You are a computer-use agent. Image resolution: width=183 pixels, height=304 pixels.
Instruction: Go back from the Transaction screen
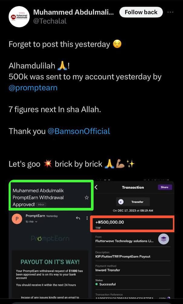click(x=96, y=187)
